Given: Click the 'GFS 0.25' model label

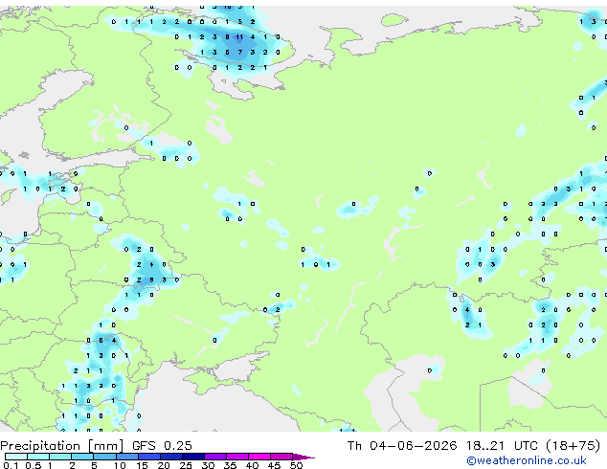Looking at the screenshot, I should 162,446.
